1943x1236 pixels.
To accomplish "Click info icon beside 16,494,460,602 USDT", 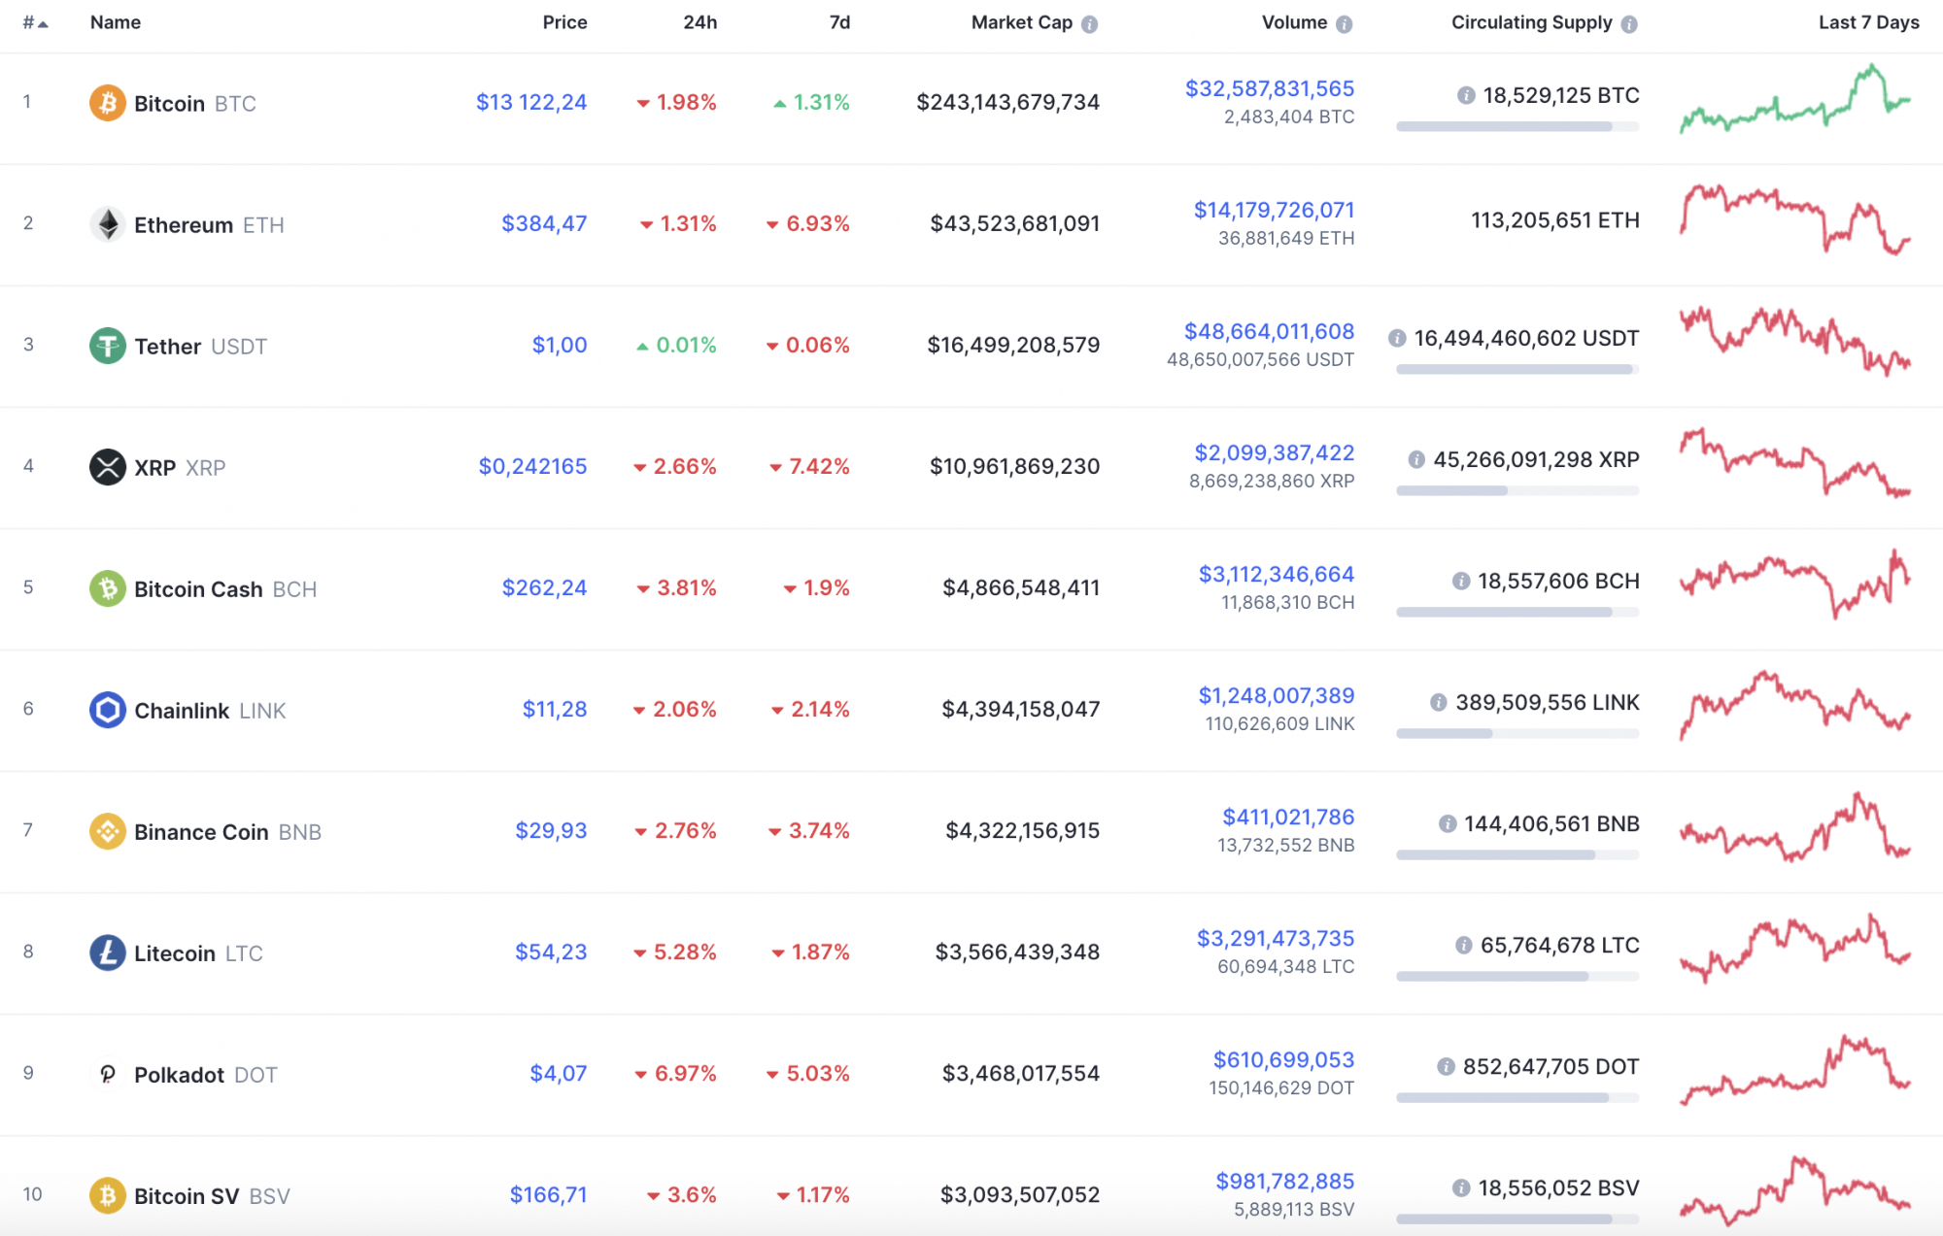I will coord(1397,338).
